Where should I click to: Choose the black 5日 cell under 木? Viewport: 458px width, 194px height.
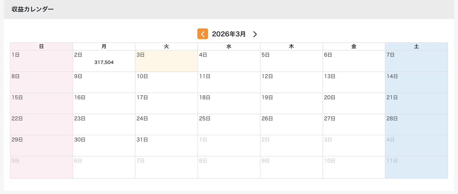(x=292, y=61)
